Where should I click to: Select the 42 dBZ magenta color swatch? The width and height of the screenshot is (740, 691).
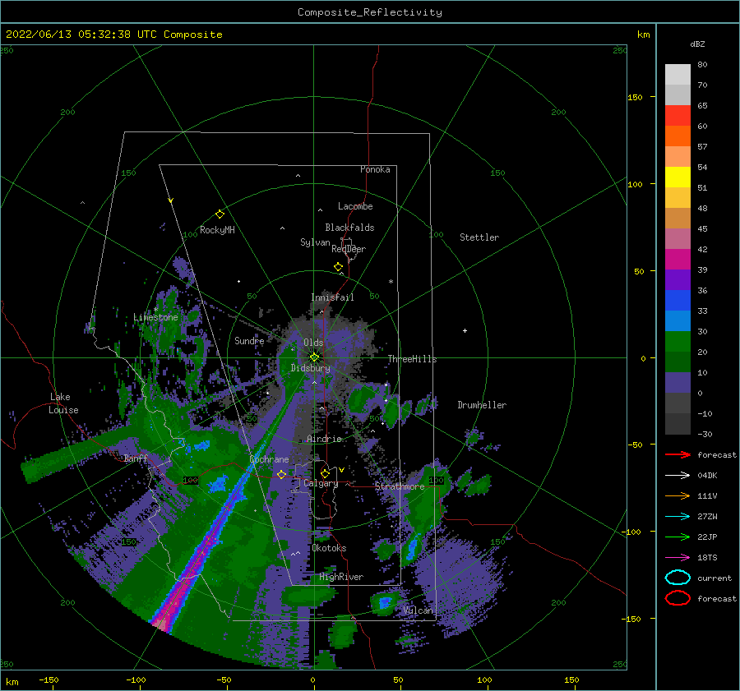click(x=678, y=259)
